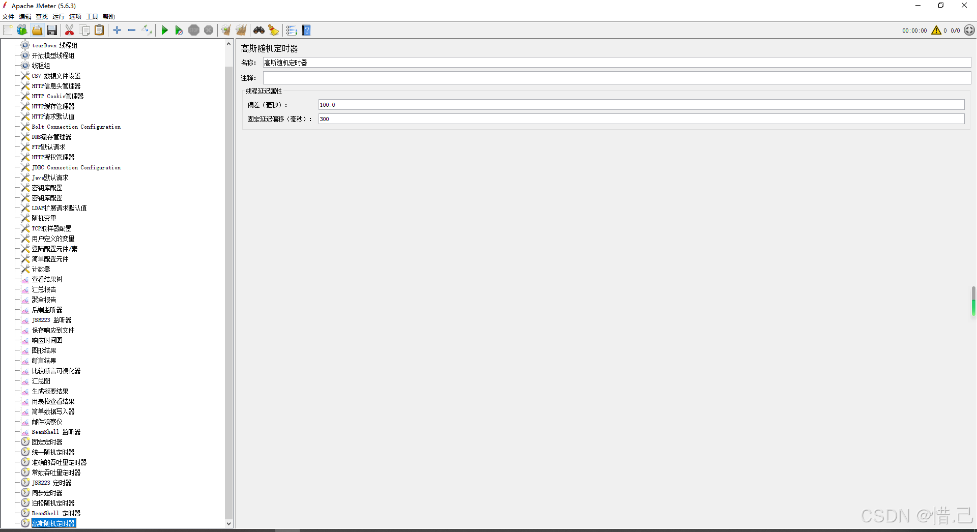Open the 工具 menu
Screen dimensions: 977x532
point(92,17)
